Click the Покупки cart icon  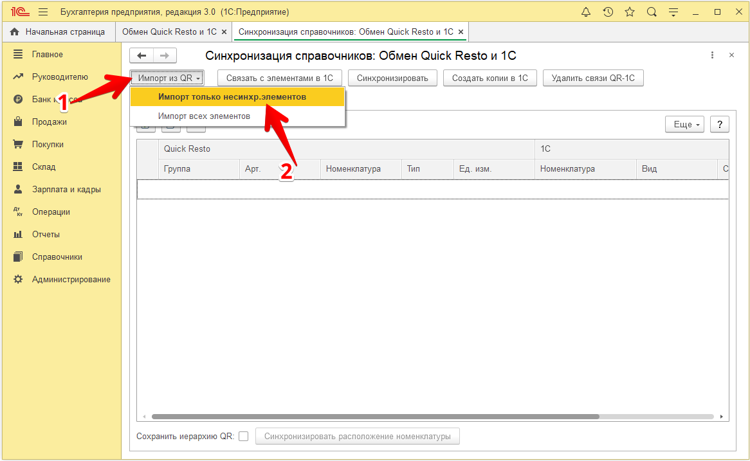(18, 144)
